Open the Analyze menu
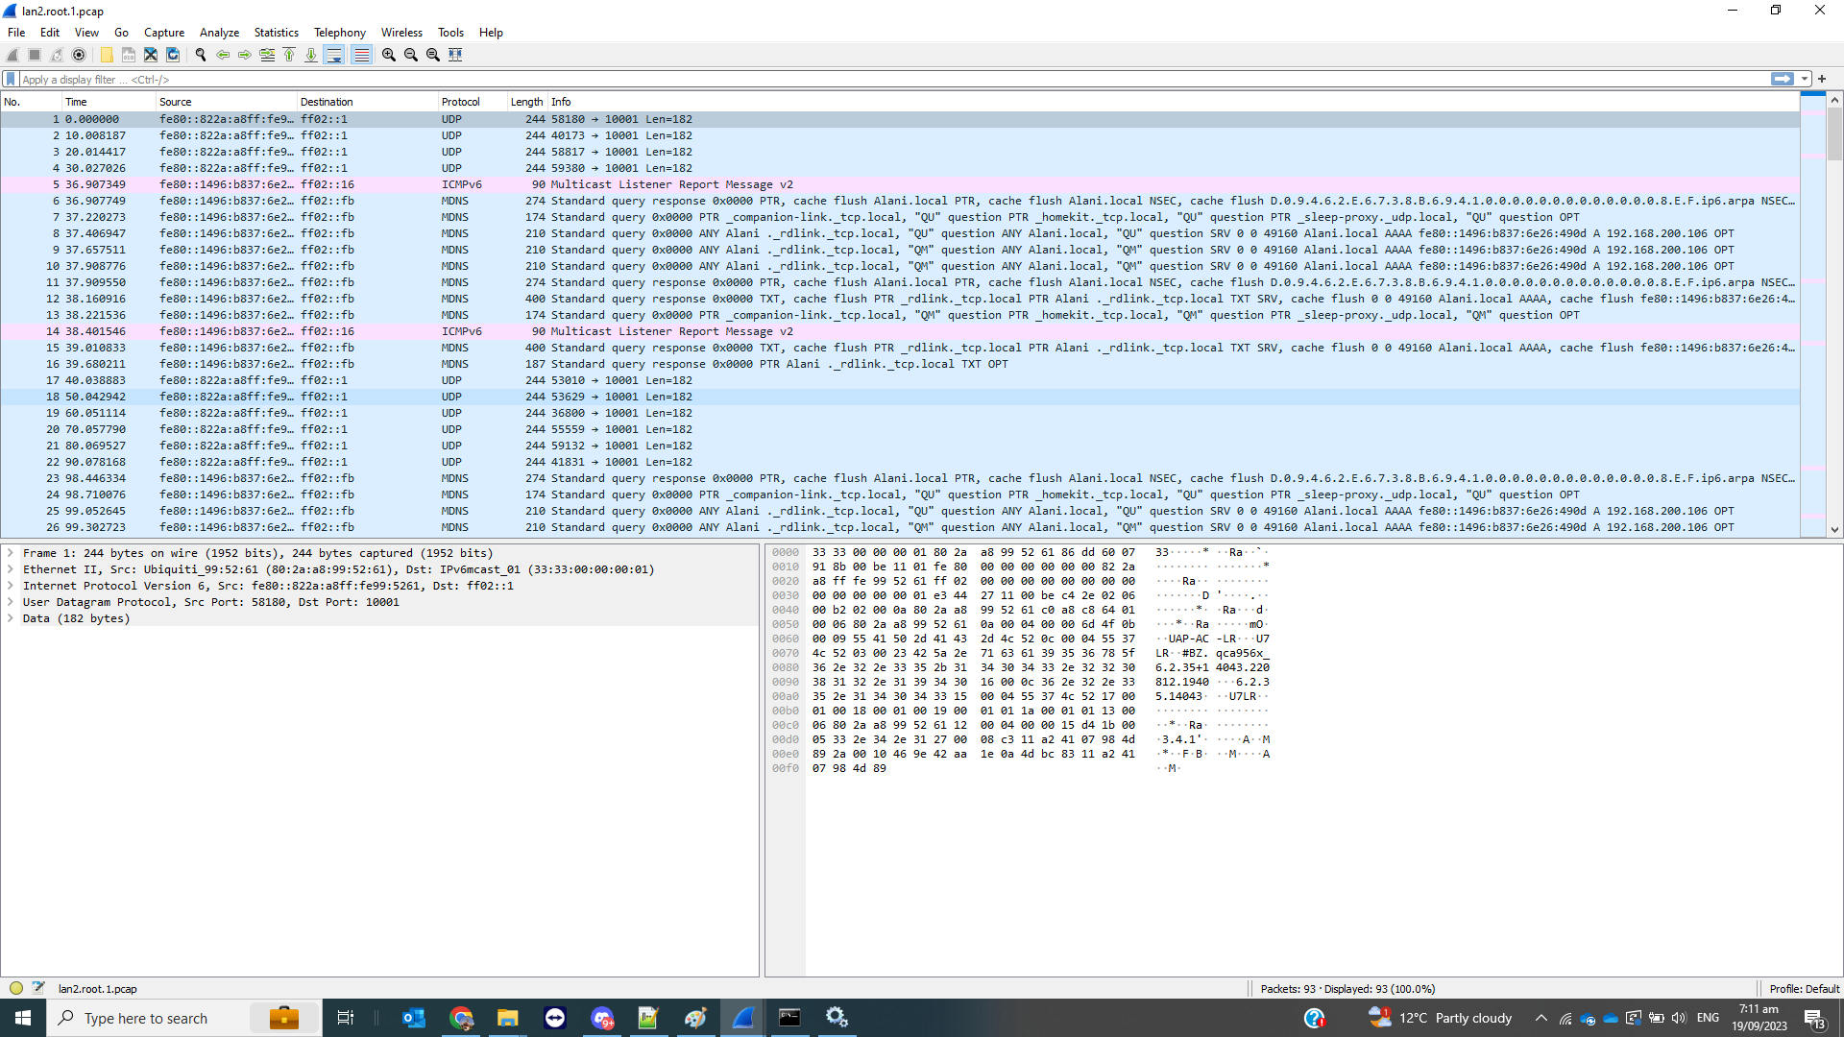This screenshot has height=1037, width=1844. pos(219,33)
